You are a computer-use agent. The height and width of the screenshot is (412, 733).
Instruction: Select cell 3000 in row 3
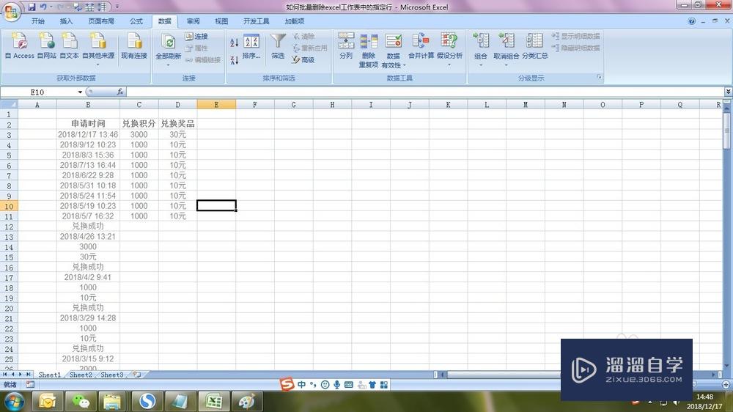(x=139, y=135)
